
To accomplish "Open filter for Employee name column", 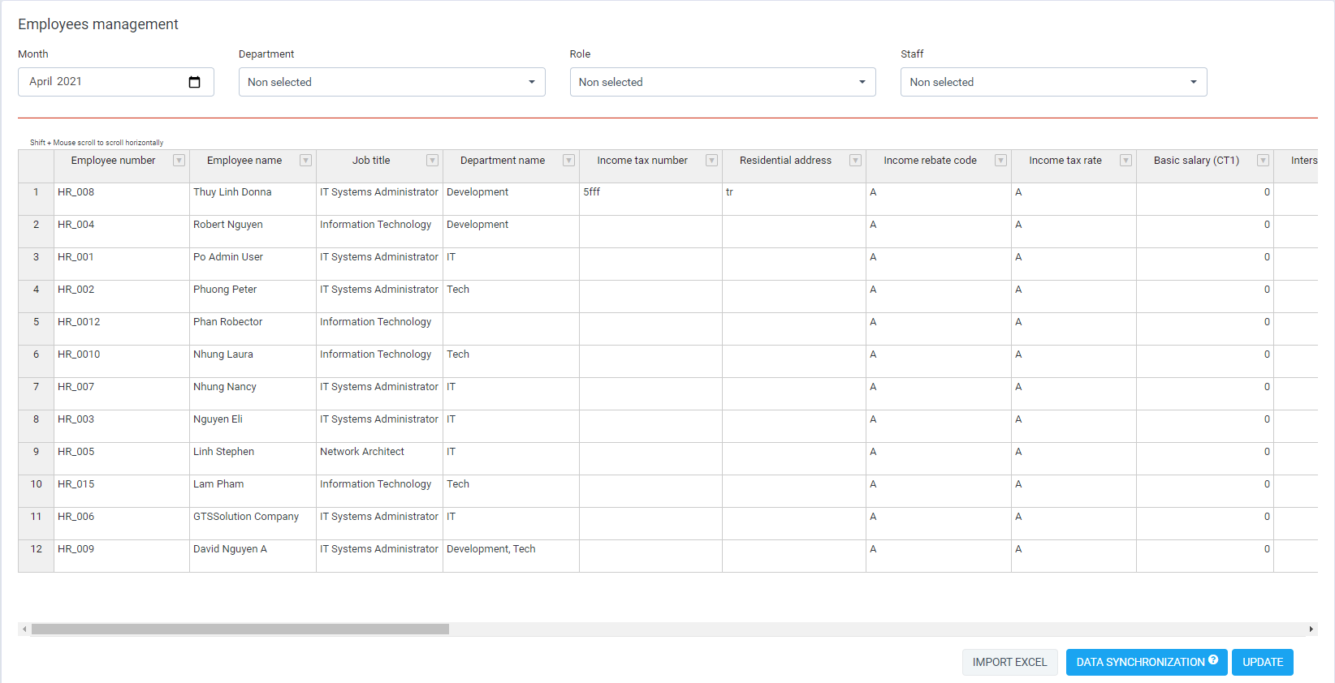I will [305, 161].
